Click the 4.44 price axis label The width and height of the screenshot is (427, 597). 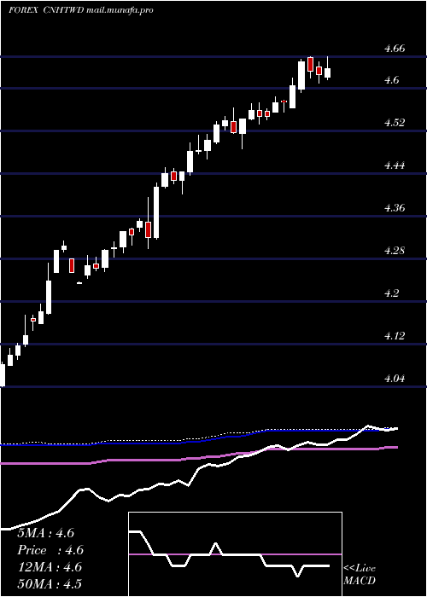coord(395,165)
